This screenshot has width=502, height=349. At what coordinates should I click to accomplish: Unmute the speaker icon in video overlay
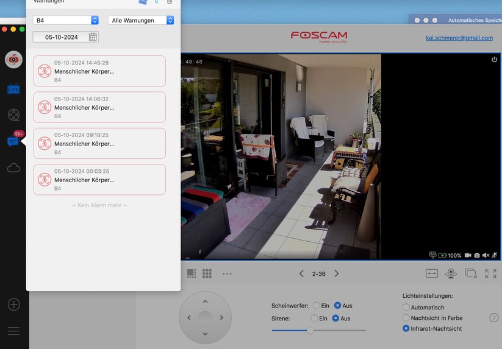click(486, 255)
